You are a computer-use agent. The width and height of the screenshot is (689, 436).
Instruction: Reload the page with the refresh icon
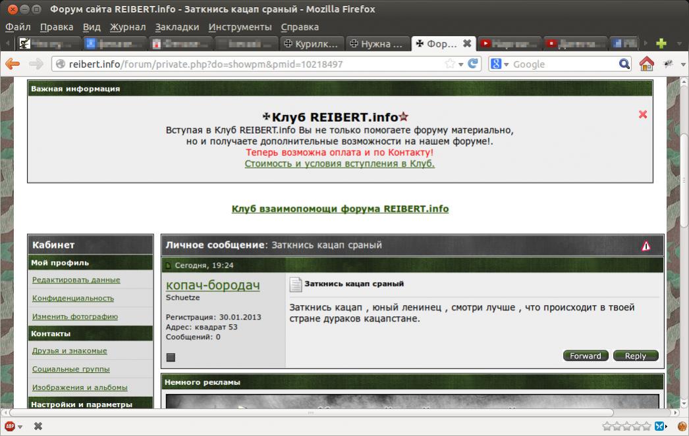(473, 64)
